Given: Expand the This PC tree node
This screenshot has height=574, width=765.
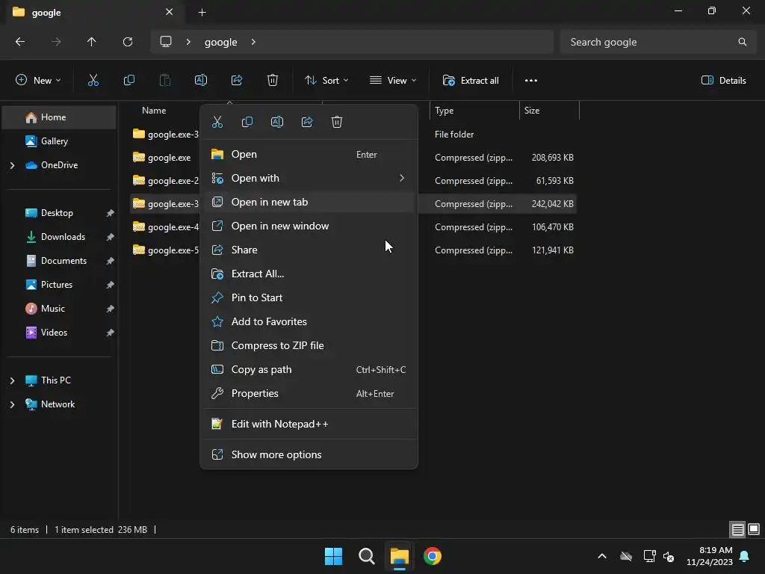Looking at the screenshot, I should click(12, 380).
